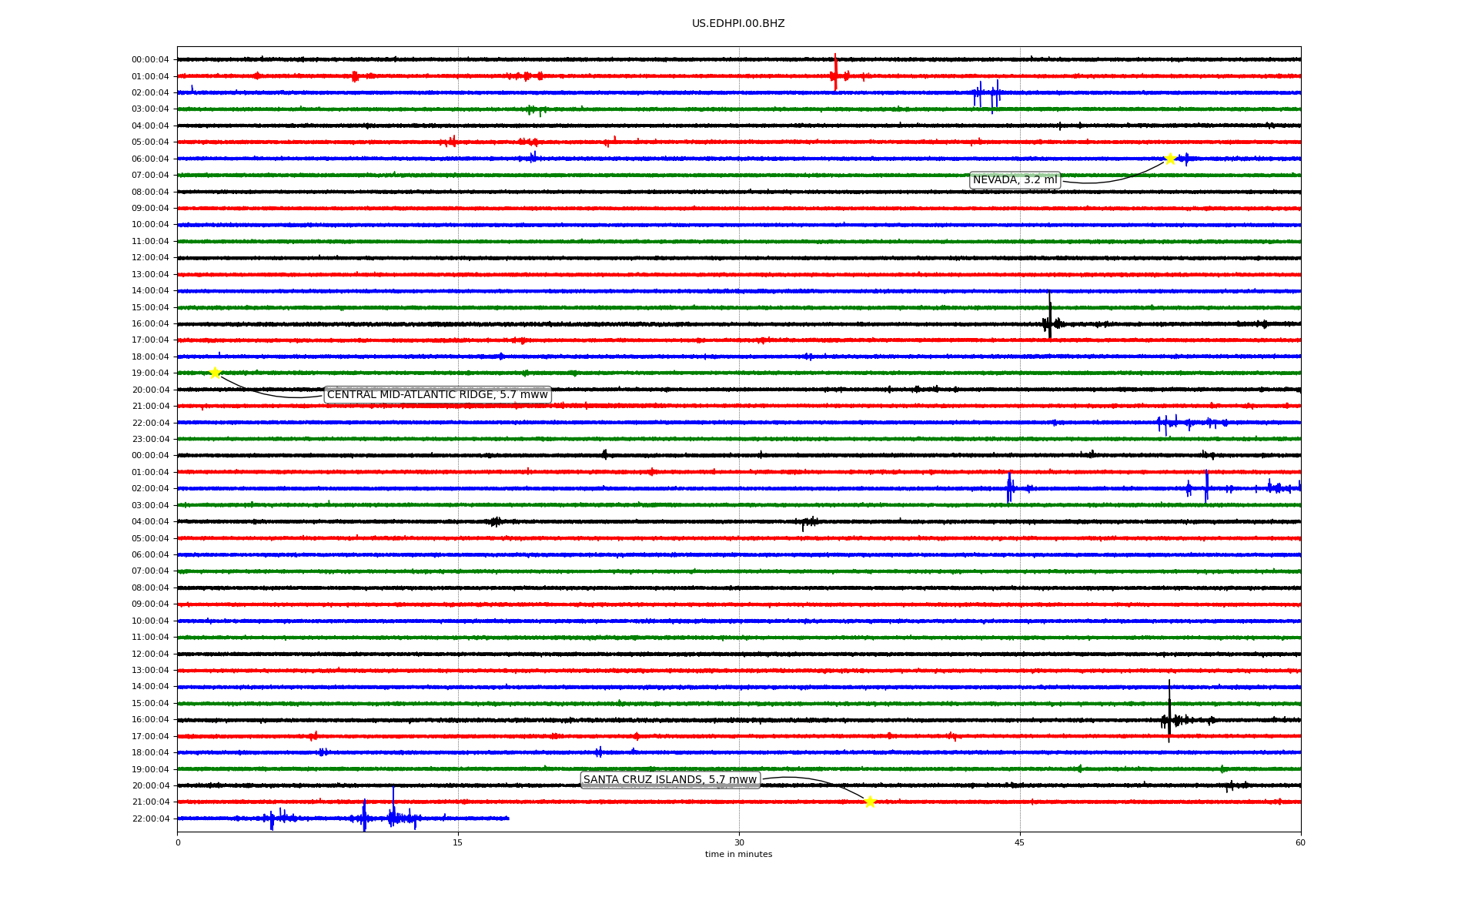The height and width of the screenshot is (924, 1478).
Task: Click the 12:00:04 label in upper half
Action: pos(149,258)
